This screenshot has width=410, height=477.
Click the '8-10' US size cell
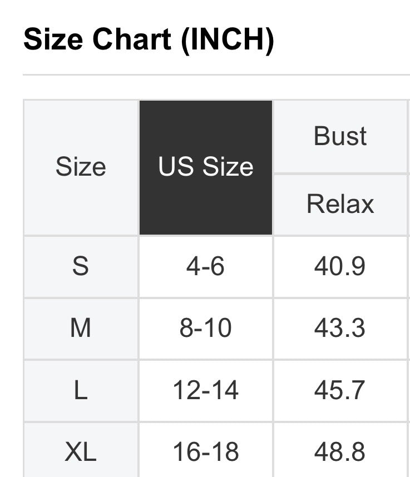pyautogui.click(x=206, y=328)
